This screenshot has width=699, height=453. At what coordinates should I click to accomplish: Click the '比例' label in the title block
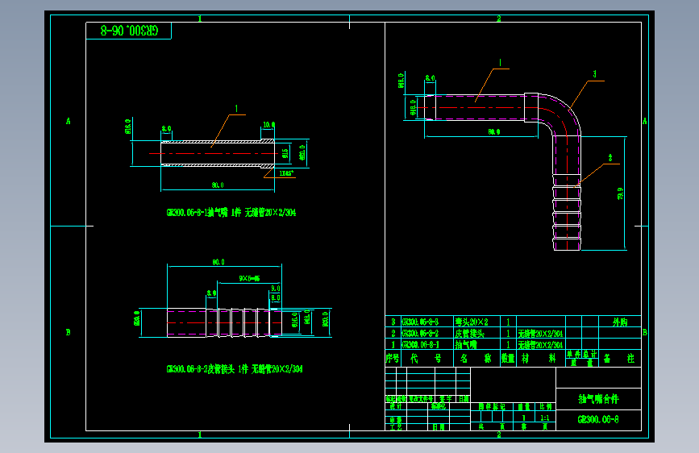545,406
